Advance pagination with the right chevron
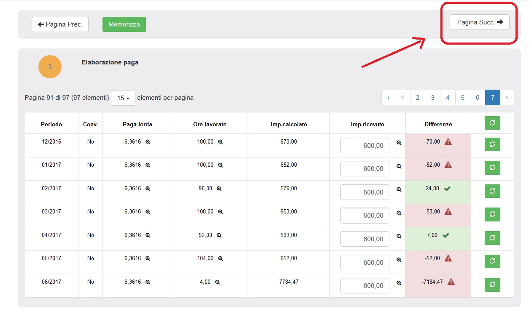This screenshot has height=317, width=529. pos(507,98)
